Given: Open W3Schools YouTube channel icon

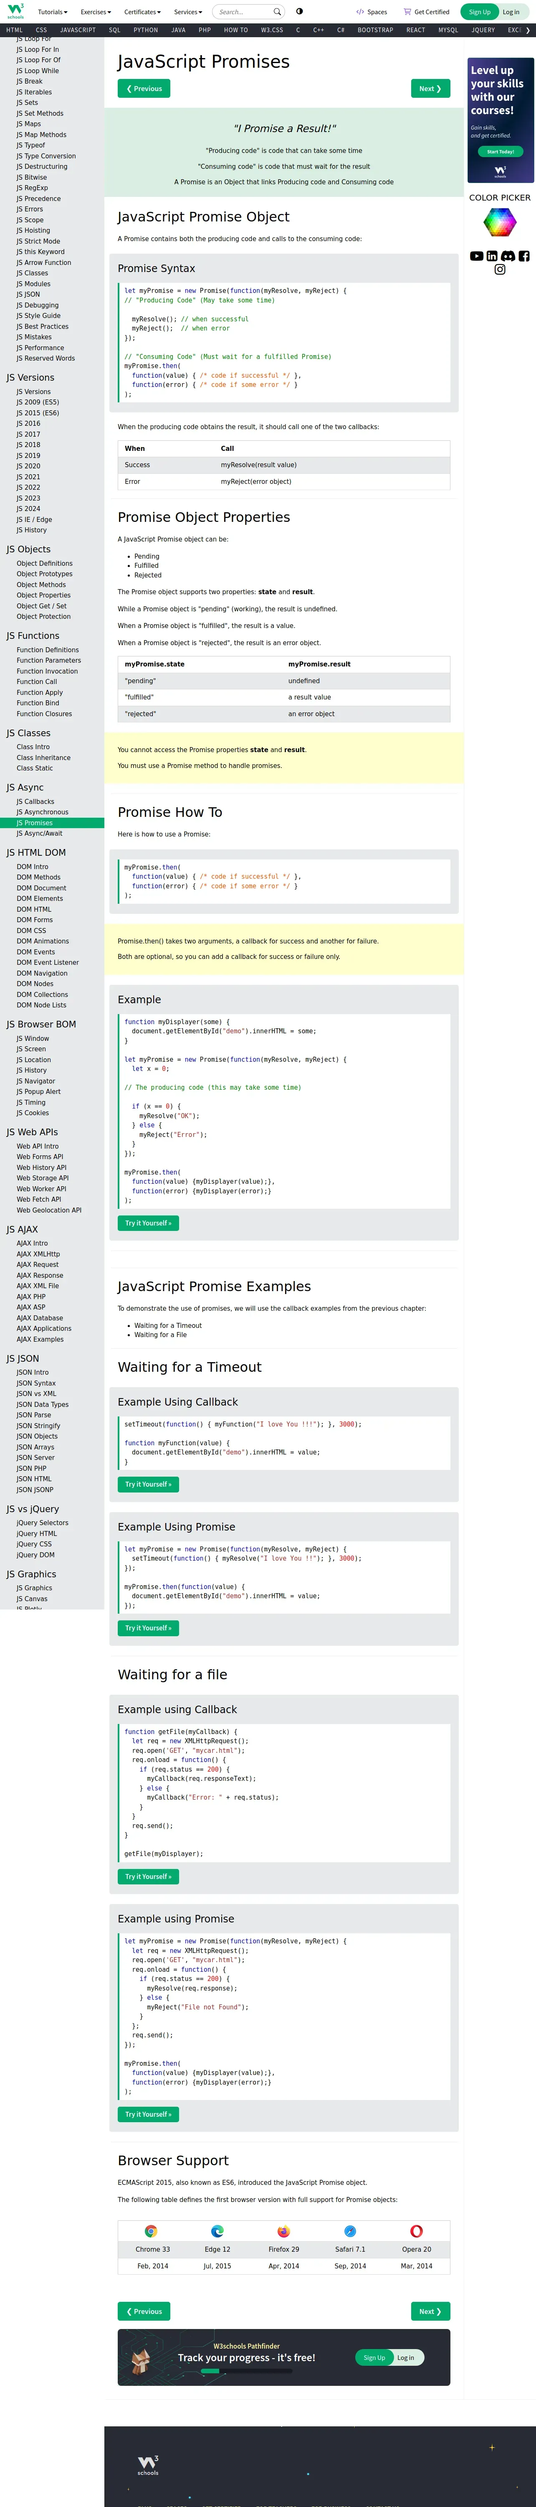Looking at the screenshot, I should [x=477, y=256].
